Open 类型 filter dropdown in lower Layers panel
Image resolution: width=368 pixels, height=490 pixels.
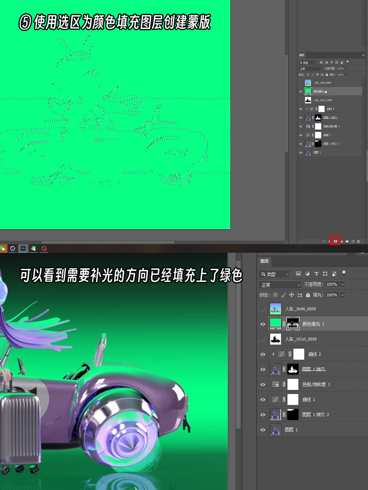(274, 274)
